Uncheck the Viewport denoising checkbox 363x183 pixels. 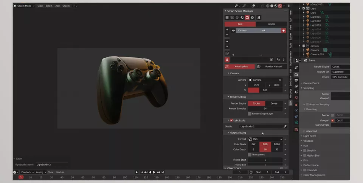[x=333, y=120]
